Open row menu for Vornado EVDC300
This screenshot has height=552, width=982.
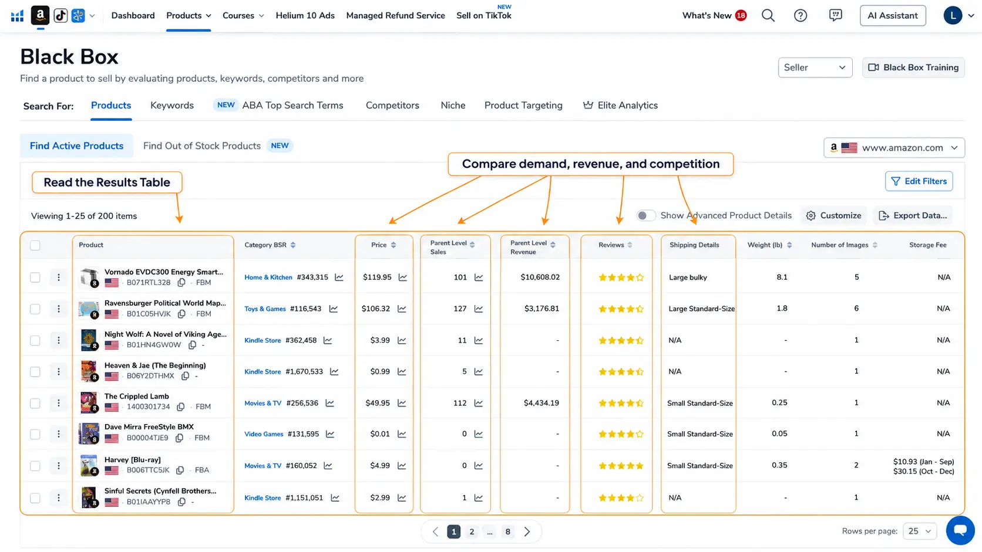(58, 277)
